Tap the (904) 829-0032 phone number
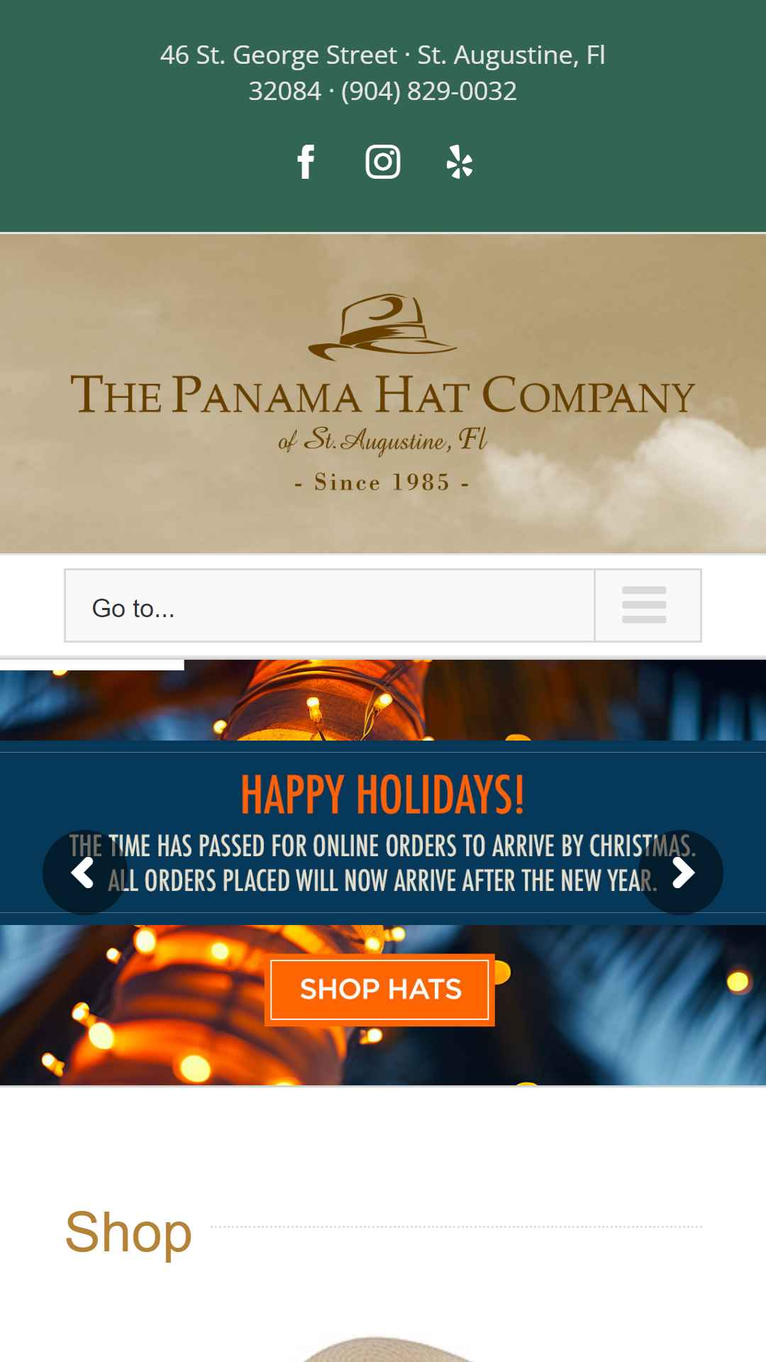The width and height of the screenshot is (766, 1362). click(x=428, y=92)
